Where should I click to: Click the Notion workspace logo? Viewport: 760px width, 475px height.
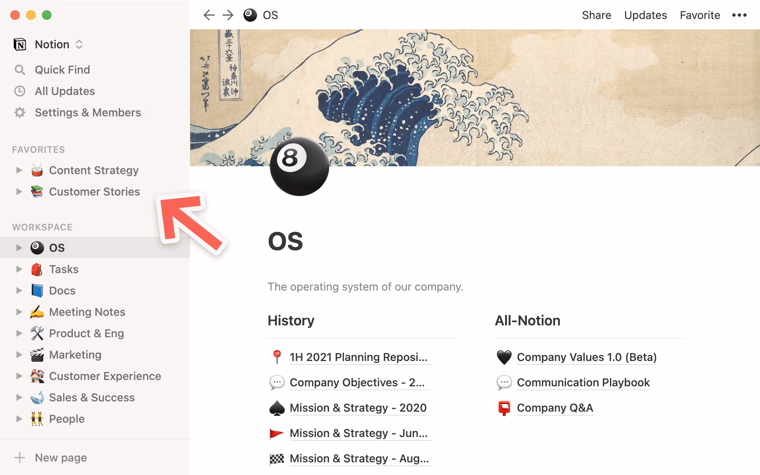[19, 44]
